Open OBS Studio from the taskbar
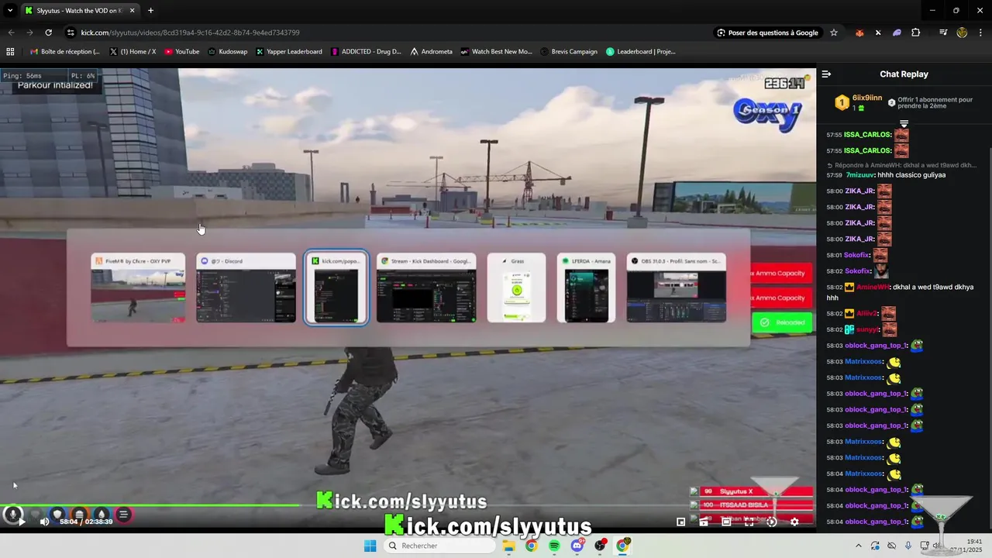 (600, 546)
